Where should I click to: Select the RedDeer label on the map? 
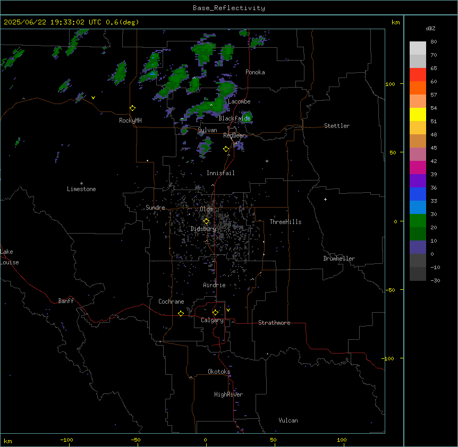pyautogui.click(x=234, y=135)
